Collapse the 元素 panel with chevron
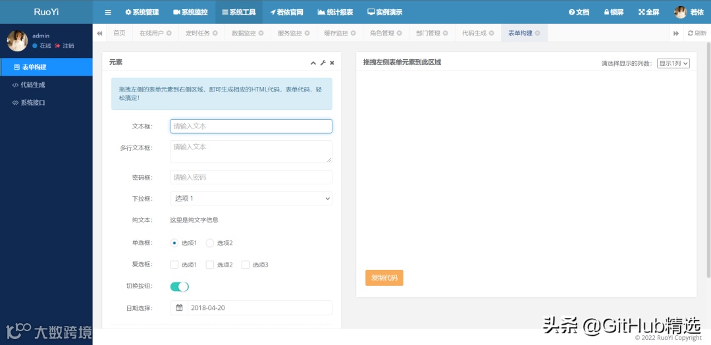 (313, 63)
